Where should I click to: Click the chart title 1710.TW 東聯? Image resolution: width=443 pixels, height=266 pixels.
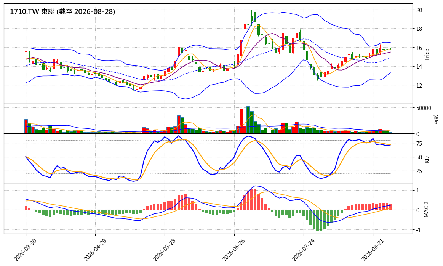(x=32, y=11)
